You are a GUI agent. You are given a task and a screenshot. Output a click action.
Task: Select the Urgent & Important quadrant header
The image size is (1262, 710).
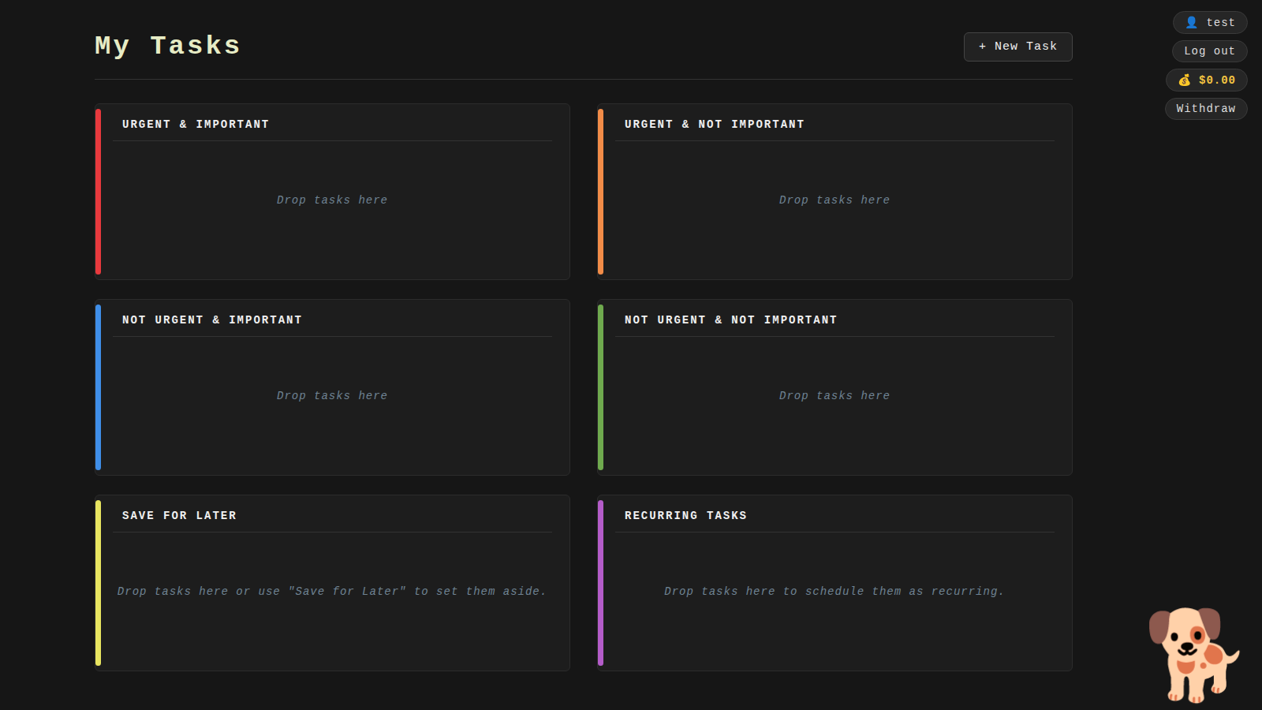[x=196, y=125]
